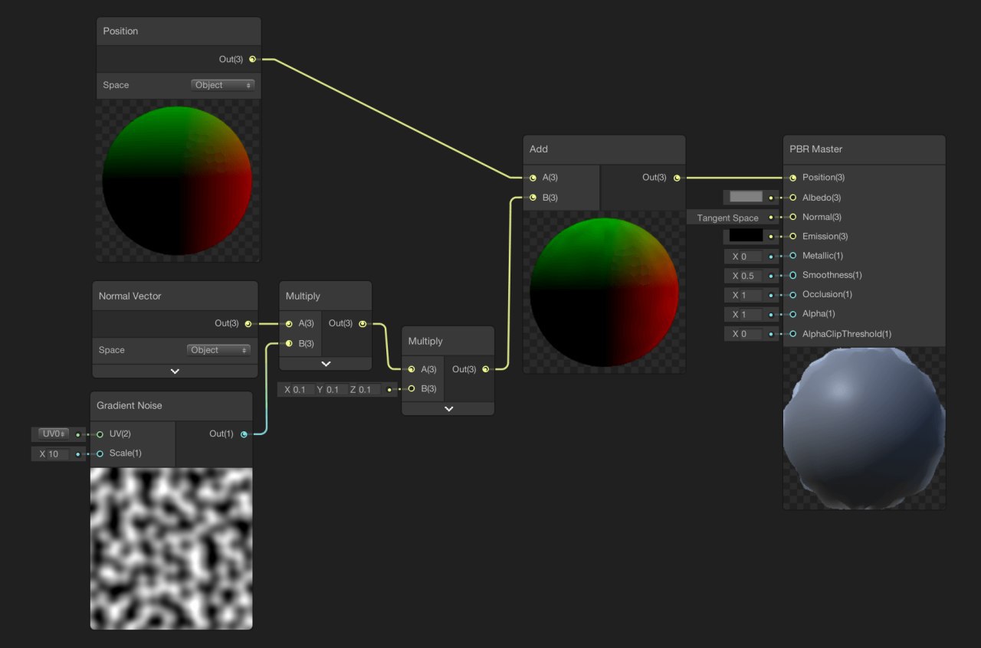
Task: Click the Add node Out(3) port
Action: (676, 177)
